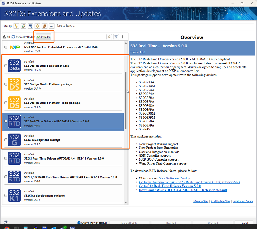Switch to the All tab
Screen dimensions: 257x229
click(x=6, y=37)
